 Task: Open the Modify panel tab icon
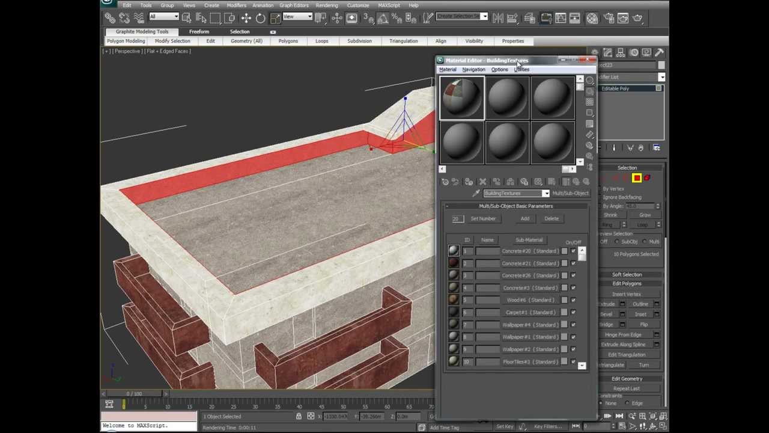point(607,53)
